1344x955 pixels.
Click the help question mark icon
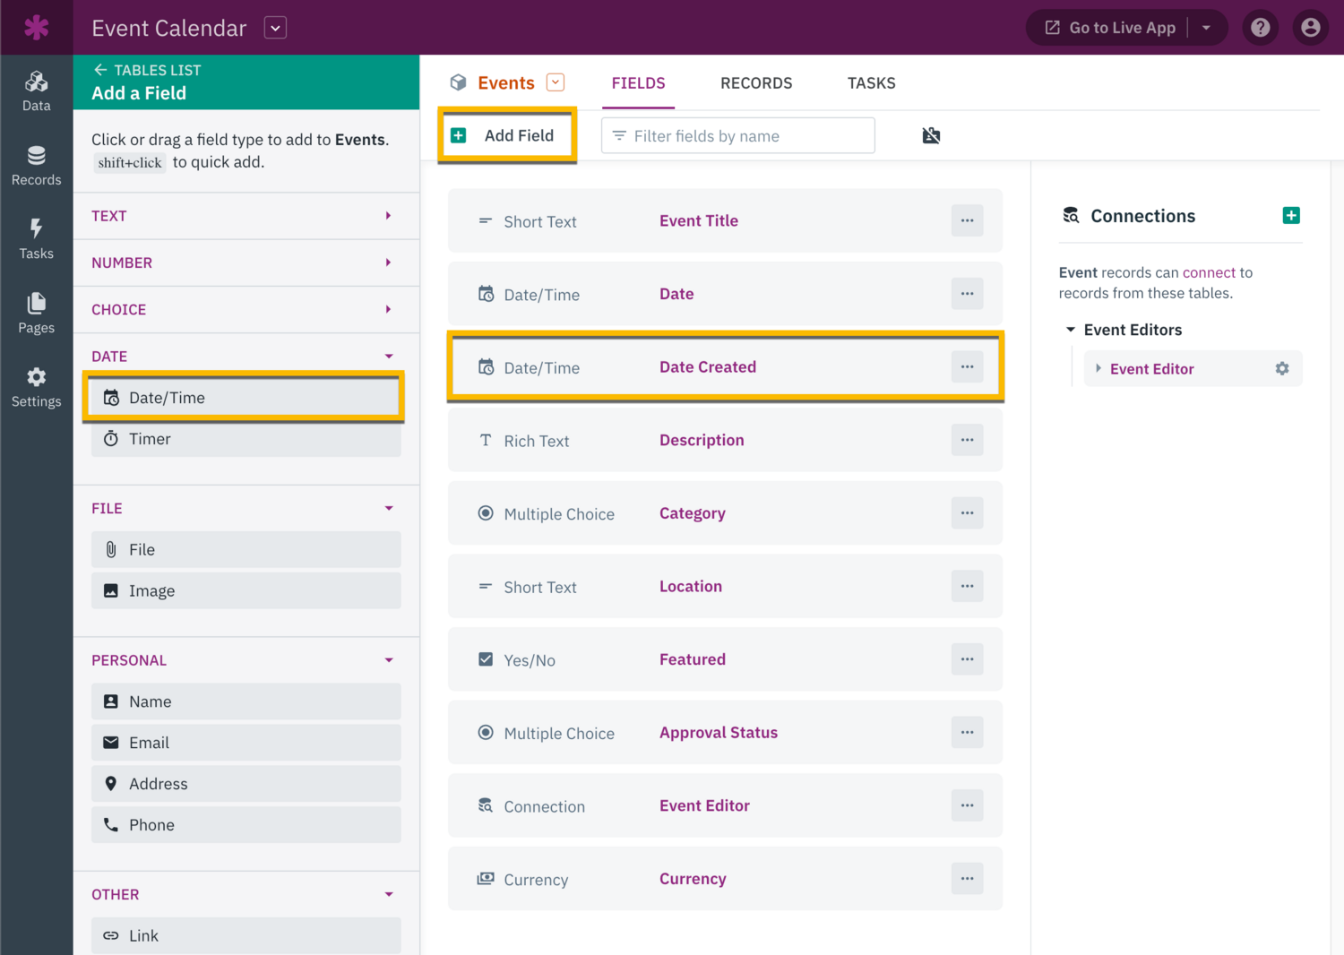click(x=1260, y=28)
